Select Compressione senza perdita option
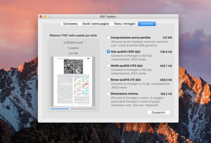 [x=108, y=37]
